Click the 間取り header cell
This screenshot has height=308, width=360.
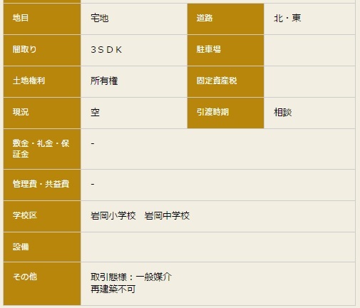42,50
